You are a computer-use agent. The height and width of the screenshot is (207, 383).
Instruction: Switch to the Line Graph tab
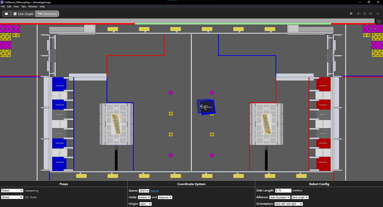(23, 14)
